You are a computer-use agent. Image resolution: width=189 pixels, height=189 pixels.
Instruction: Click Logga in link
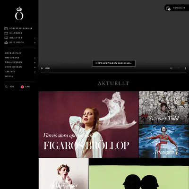179,8
